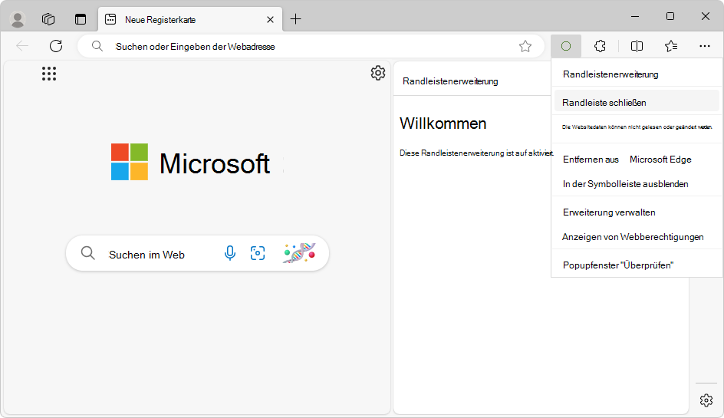Focus the address bar input

pyautogui.click(x=311, y=46)
